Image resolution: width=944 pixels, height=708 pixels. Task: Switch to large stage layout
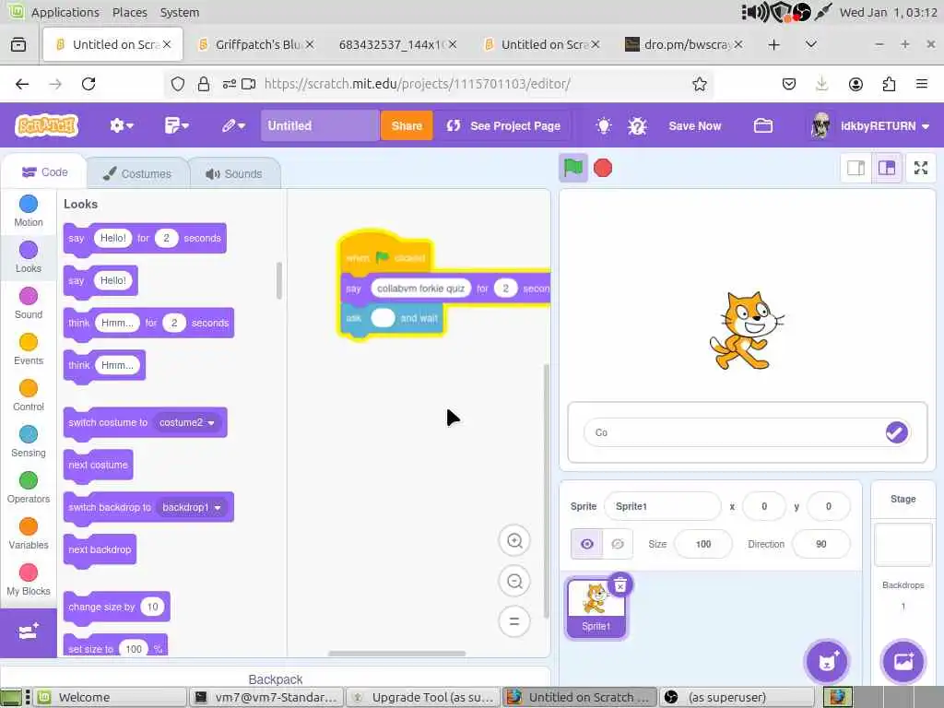pos(886,168)
